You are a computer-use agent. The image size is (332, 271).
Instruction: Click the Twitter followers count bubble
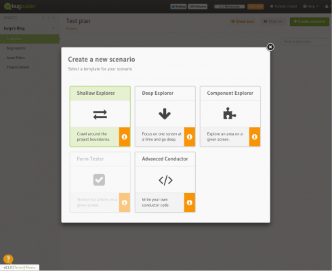tap(198, 7)
